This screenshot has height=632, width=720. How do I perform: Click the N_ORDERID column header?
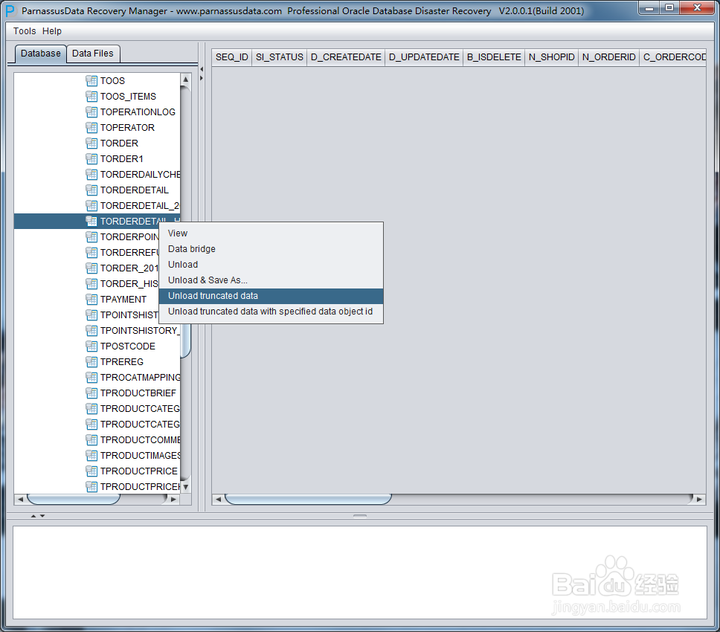tap(609, 57)
